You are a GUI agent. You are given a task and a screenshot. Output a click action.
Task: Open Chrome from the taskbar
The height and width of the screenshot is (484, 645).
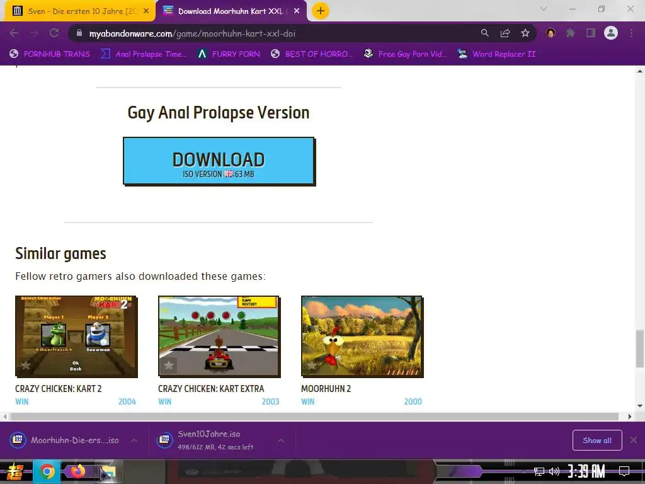pos(47,471)
